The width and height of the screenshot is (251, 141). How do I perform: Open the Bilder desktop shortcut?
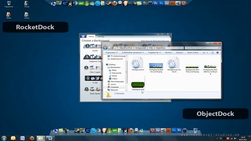9,16
